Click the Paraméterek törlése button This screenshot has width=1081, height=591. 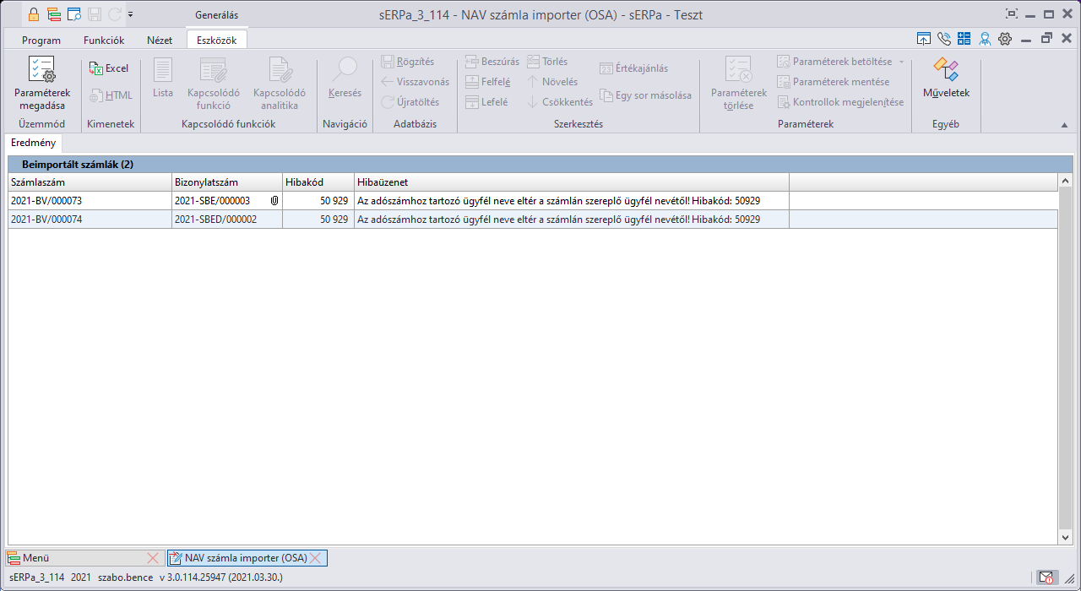tap(739, 84)
